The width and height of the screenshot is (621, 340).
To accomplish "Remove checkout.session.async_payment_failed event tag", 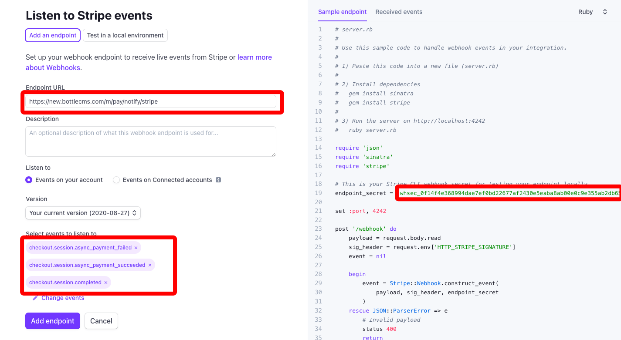I will (136, 248).
